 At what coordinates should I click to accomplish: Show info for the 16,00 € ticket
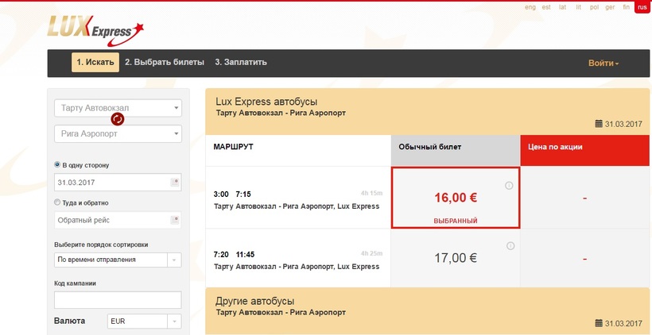tap(510, 186)
